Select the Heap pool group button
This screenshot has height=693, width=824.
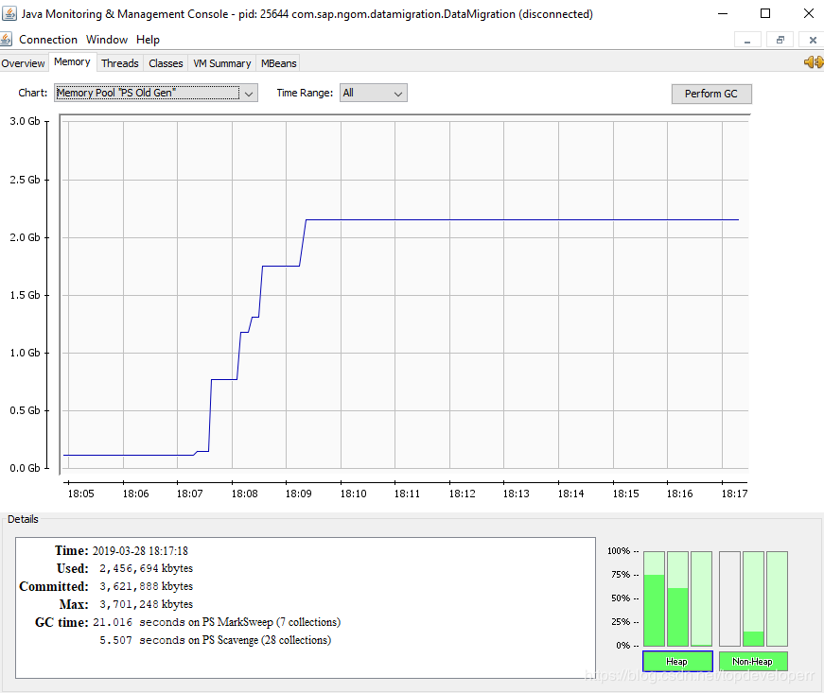[677, 661]
